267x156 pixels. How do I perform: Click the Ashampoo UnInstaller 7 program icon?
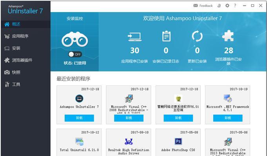[x=79, y=98]
